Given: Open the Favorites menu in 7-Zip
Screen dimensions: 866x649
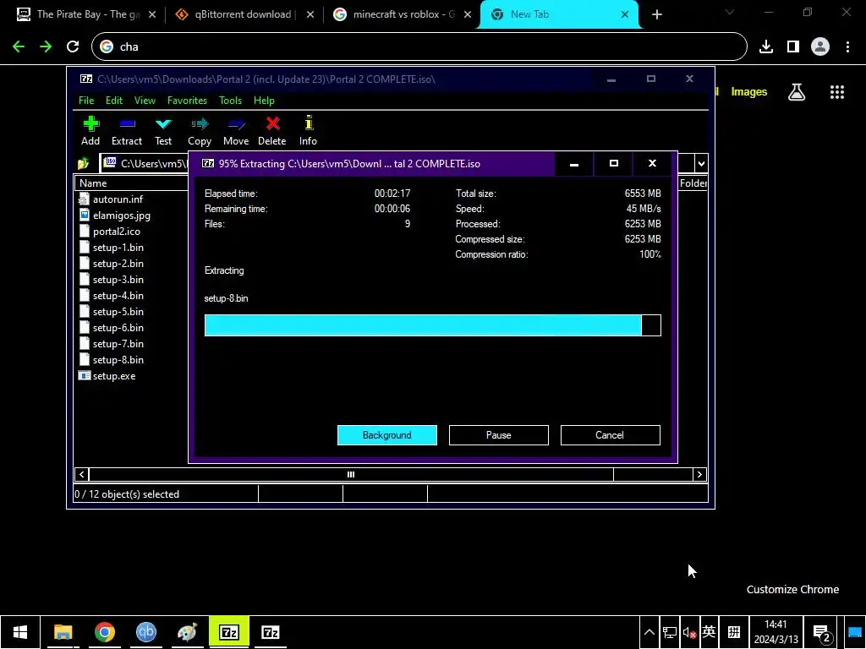Looking at the screenshot, I should (187, 101).
